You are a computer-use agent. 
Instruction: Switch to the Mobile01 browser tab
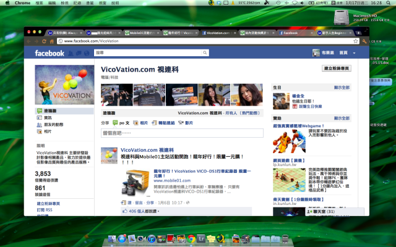(x=142, y=33)
